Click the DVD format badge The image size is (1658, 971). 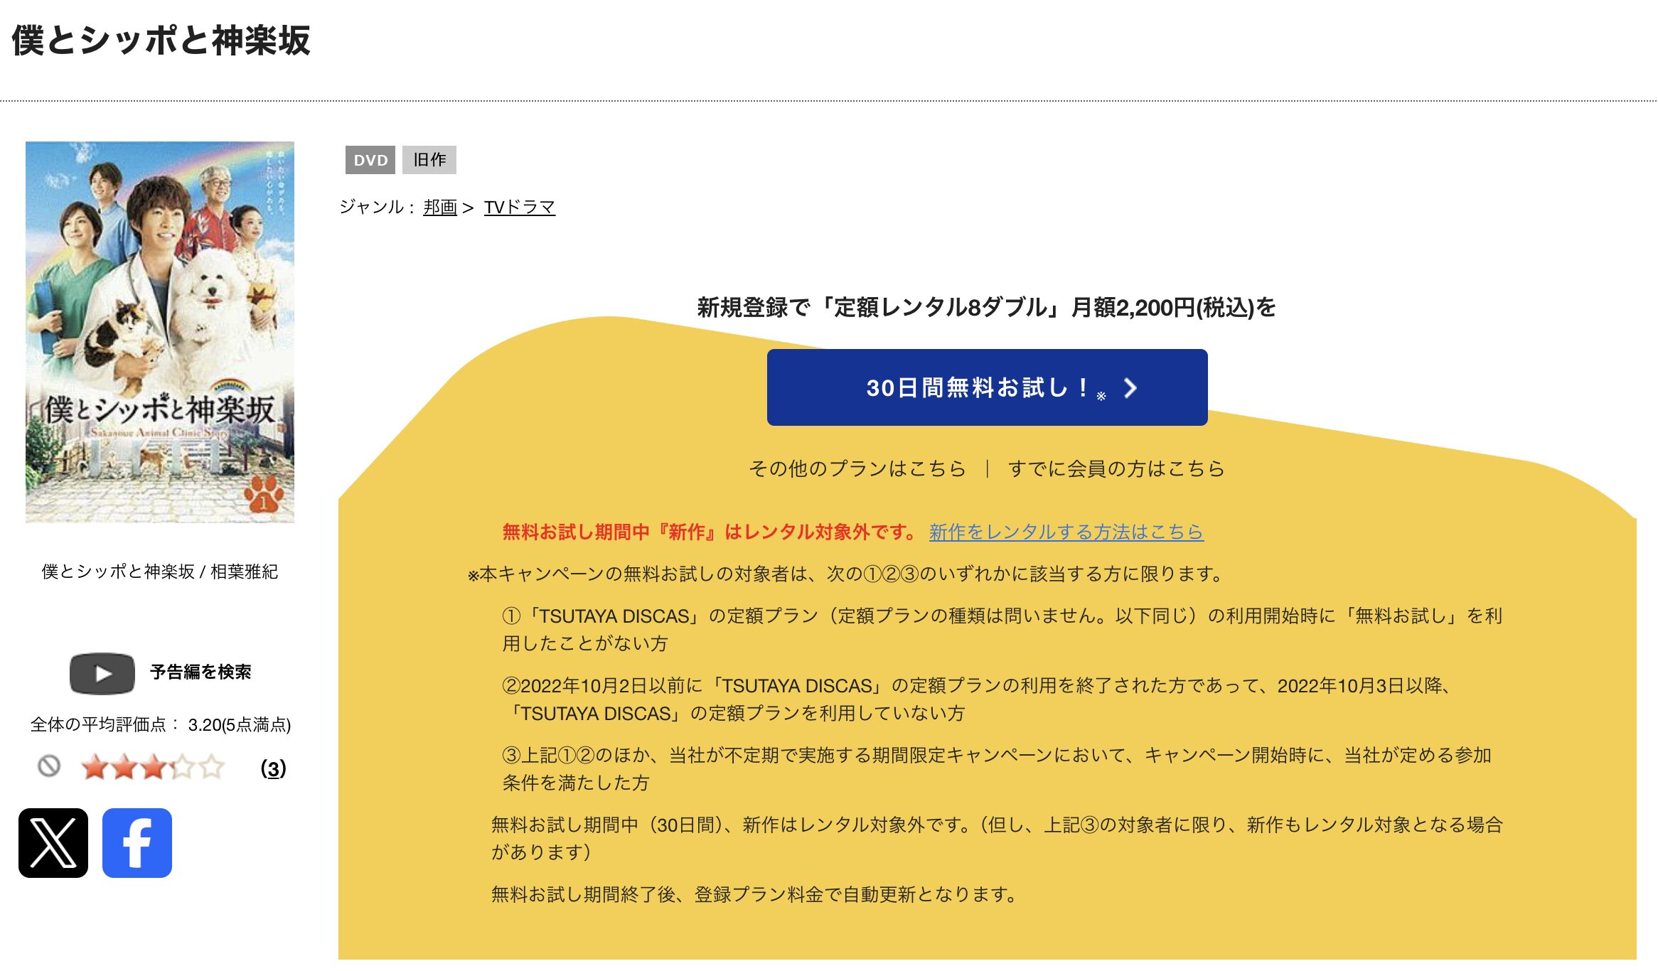point(370,160)
